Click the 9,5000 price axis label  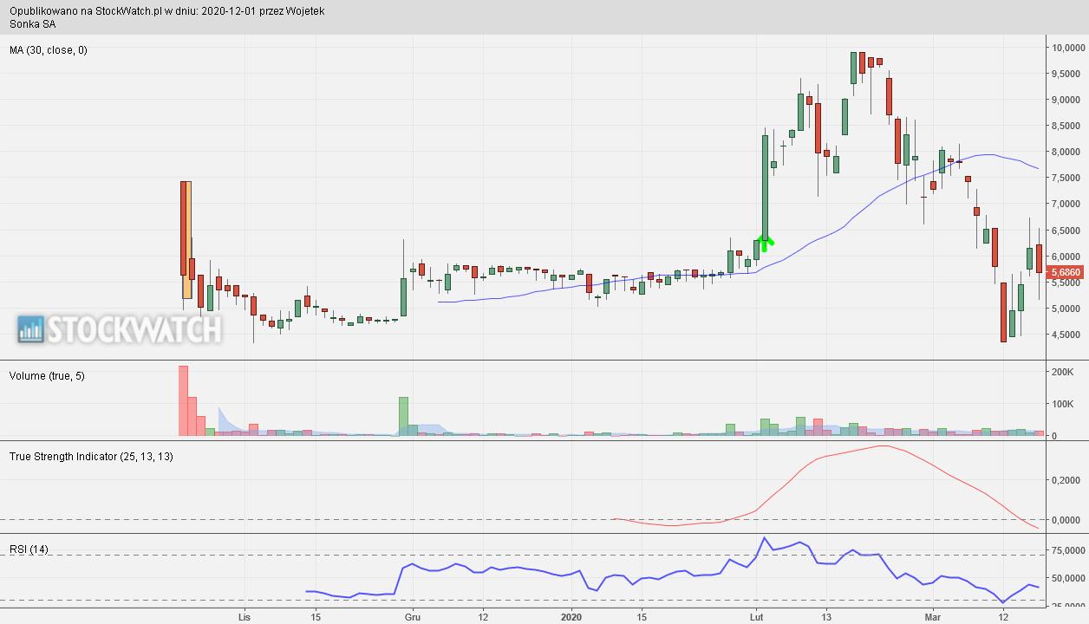(1067, 74)
